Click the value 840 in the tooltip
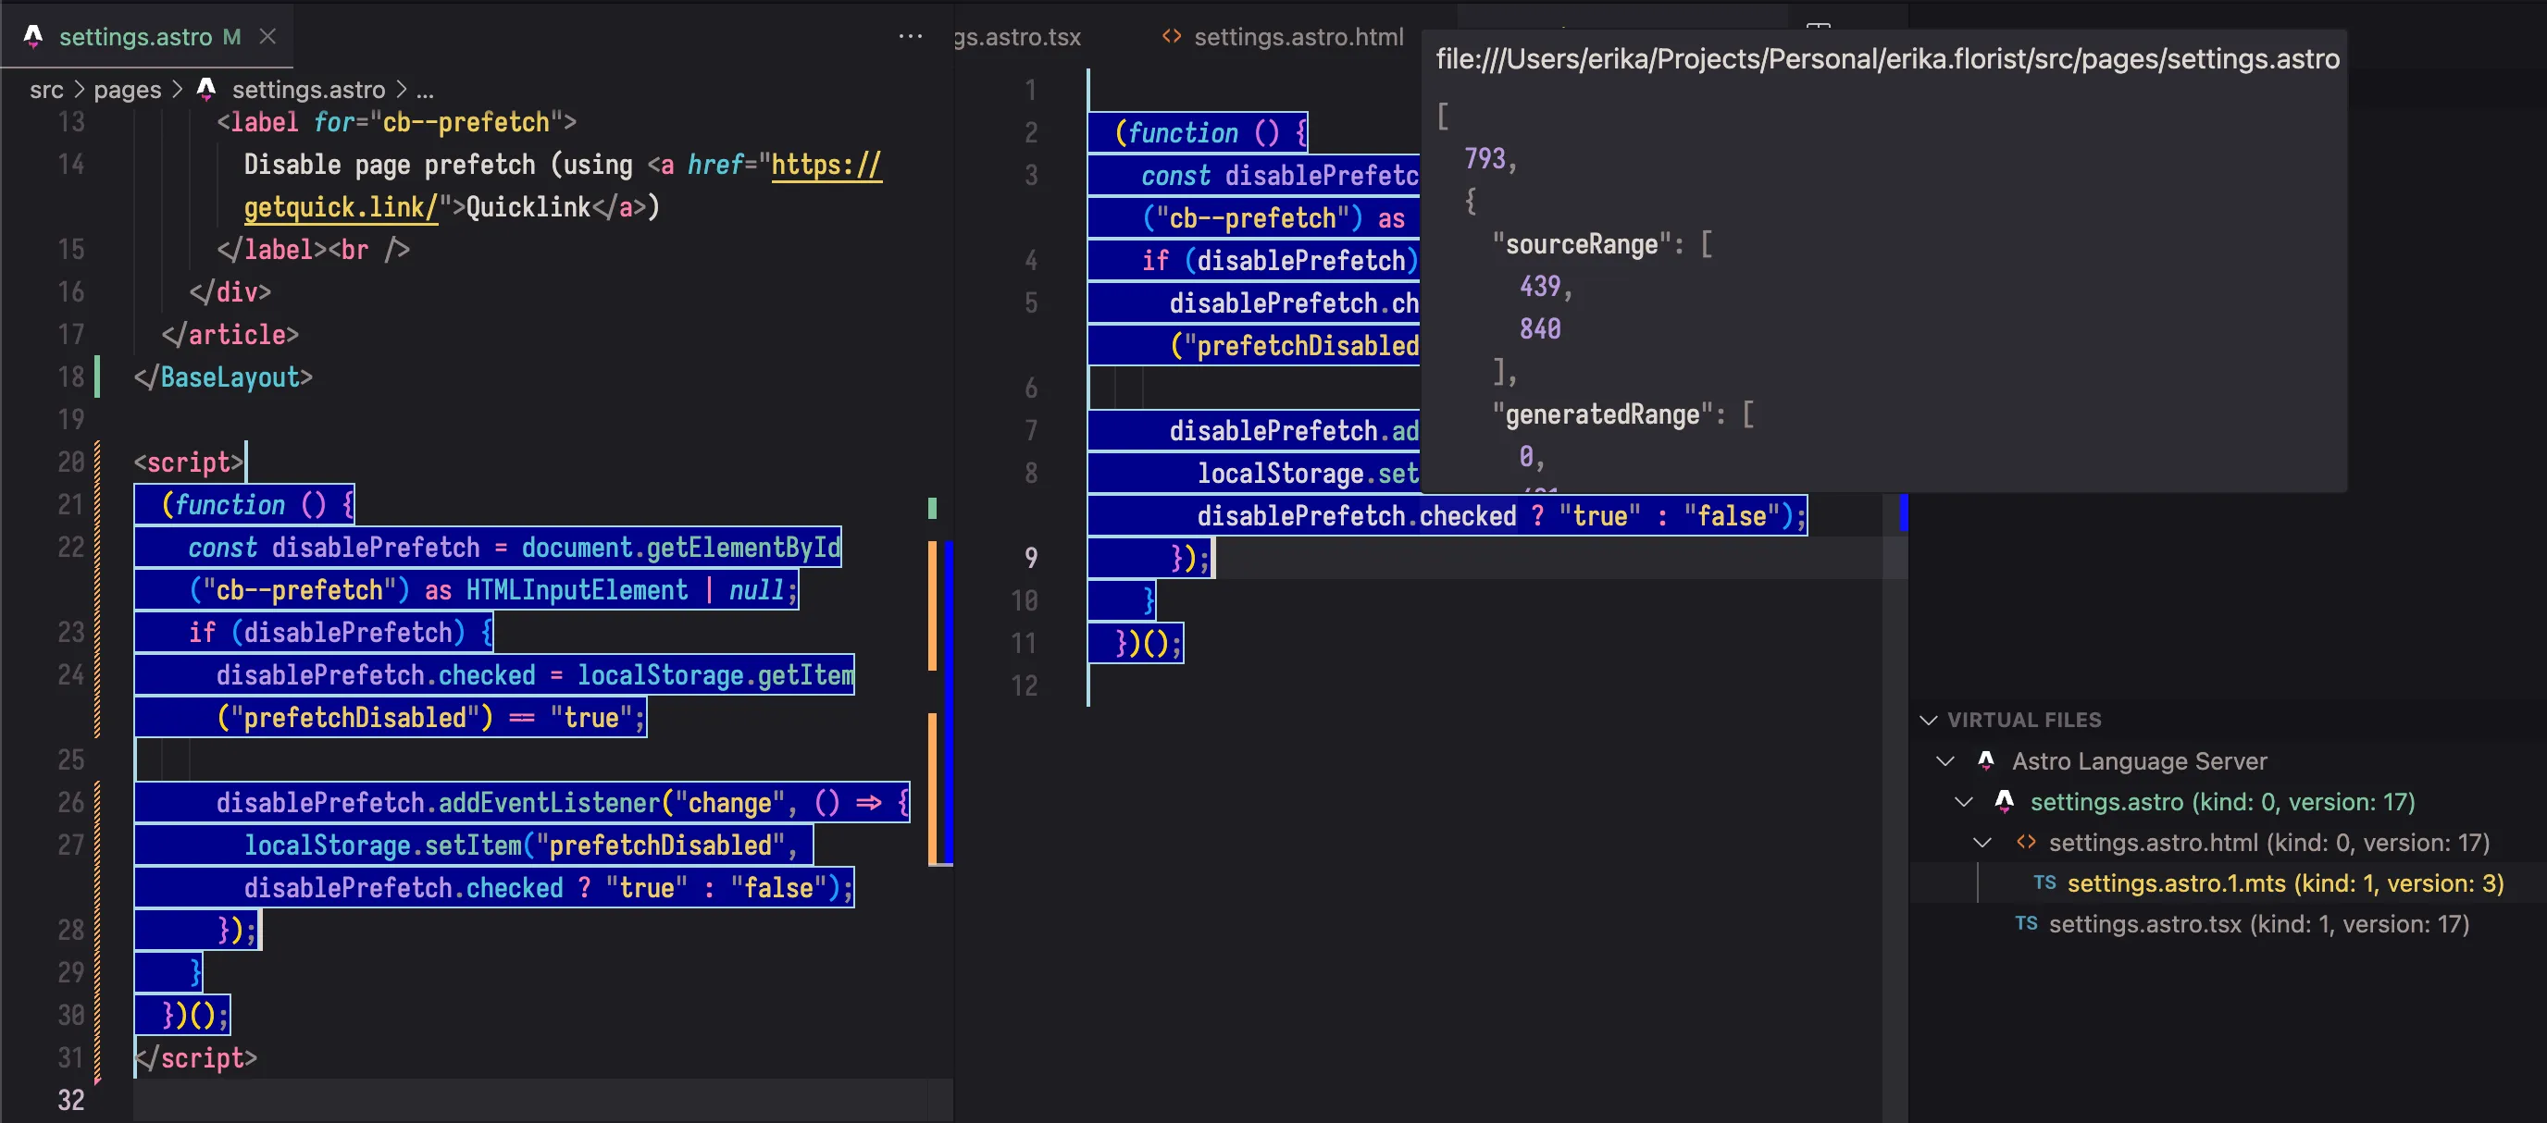The width and height of the screenshot is (2547, 1123). coord(1540,328)
